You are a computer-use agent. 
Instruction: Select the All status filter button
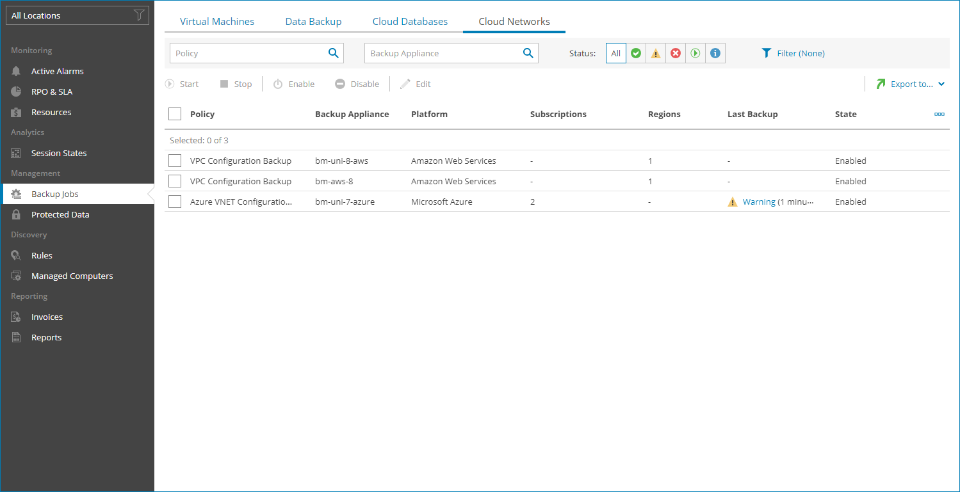point(615,53)
